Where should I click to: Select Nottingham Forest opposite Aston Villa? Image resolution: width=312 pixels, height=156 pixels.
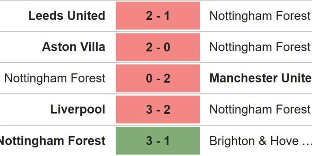point(260,47)
